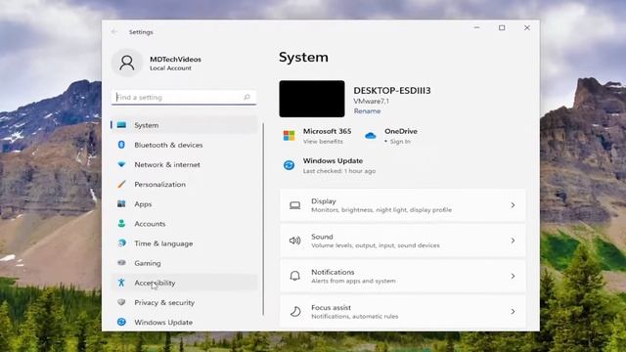Click the Privacy & security shield icon
This screenshot has width=626, height=352.
tap(121, 302)
